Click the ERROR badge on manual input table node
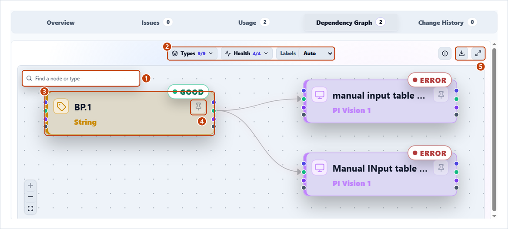The height and width of the screenshot is (229, 508). point(429,80)
